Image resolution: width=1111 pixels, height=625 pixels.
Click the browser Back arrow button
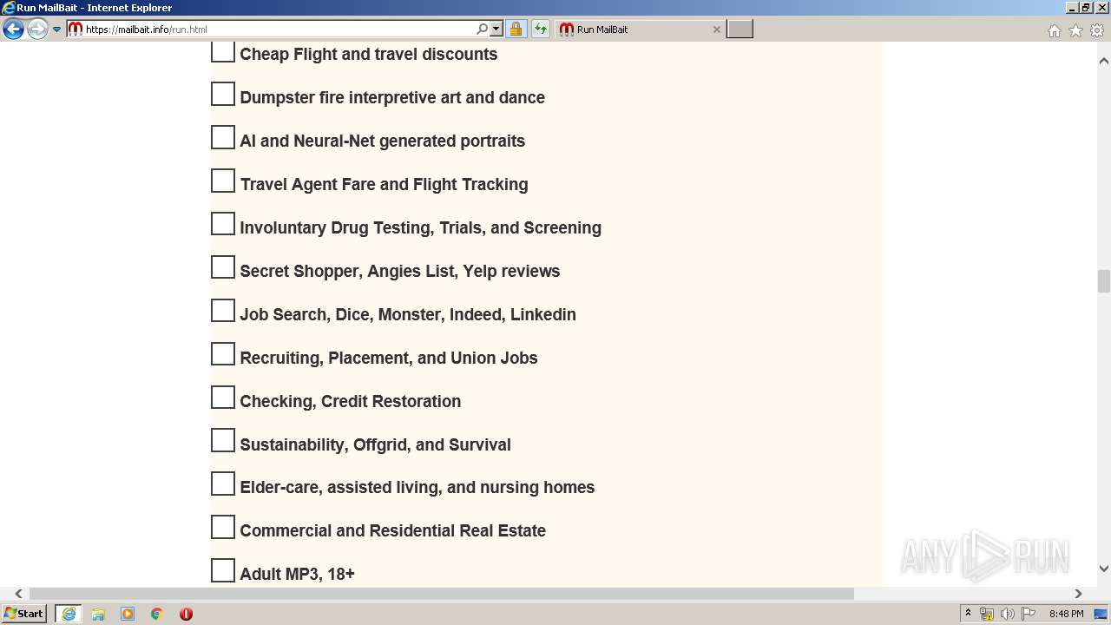tap(13, 30)
